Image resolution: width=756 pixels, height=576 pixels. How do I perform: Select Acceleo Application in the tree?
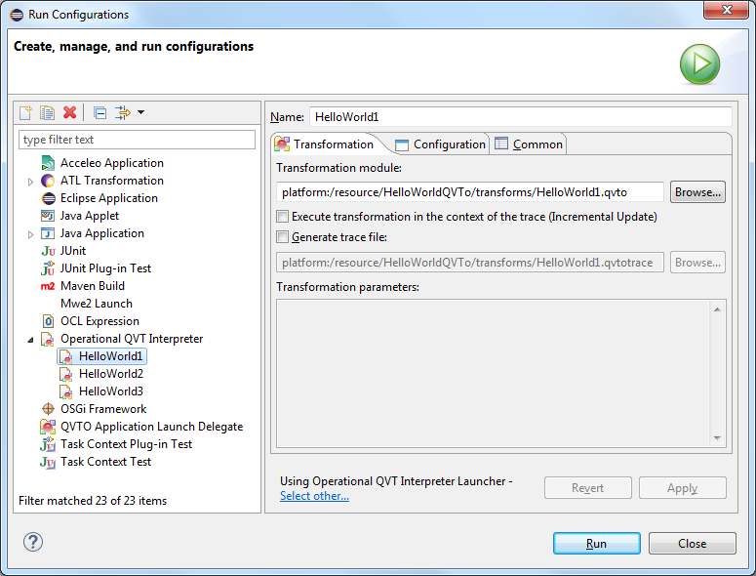click(112, 163)
